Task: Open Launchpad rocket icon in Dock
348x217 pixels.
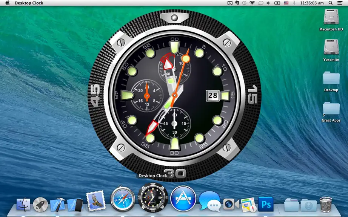Action: coord(40,204)
